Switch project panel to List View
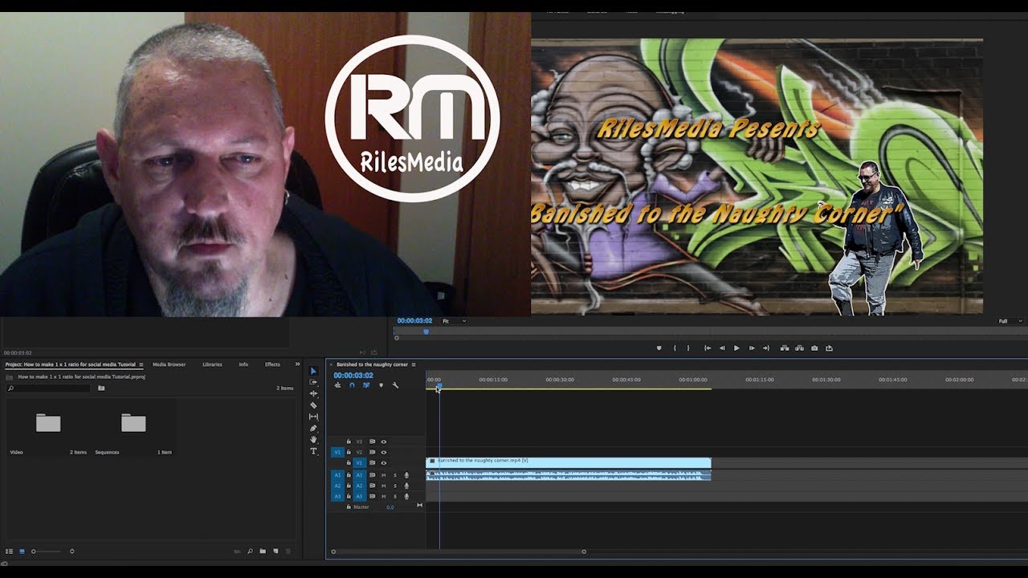Screen dimensions: 1028x578 coord(9,552)
